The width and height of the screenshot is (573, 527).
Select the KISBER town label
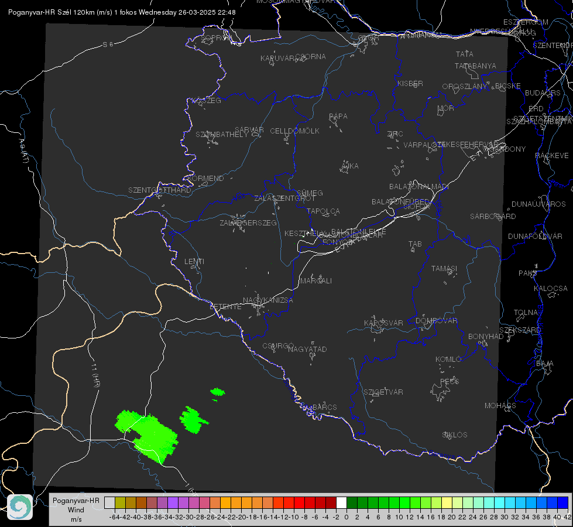[x=410, y=84]
